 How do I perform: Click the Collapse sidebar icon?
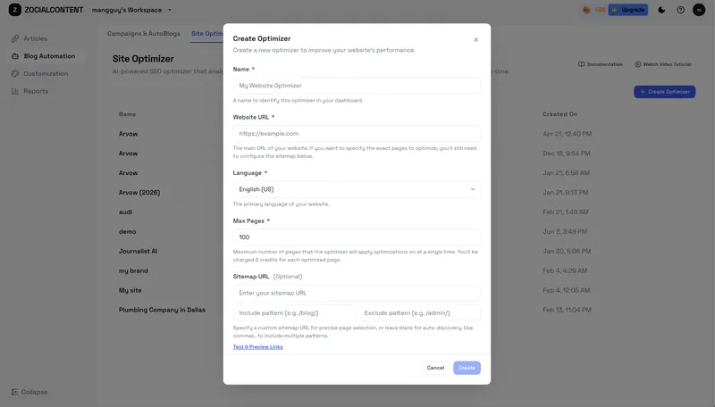[x=14, y=392]
